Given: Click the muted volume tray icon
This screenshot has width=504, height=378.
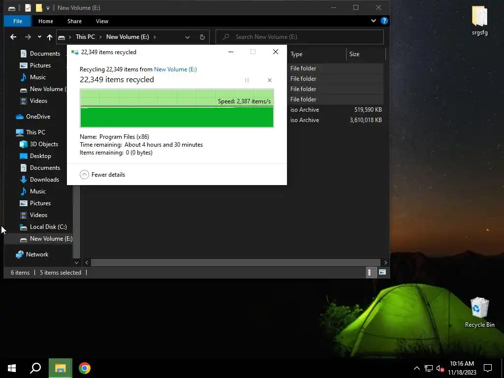Looking at the screenshot, I should [440, 368].
